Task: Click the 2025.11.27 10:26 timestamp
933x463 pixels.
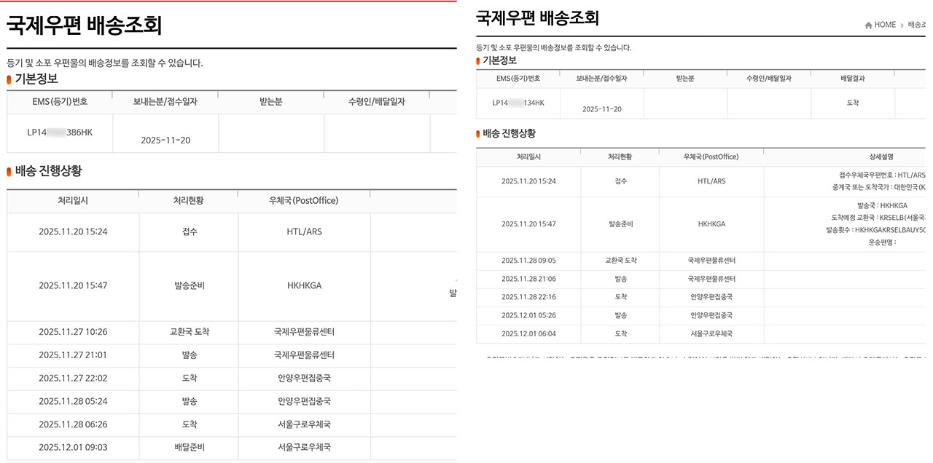Action: click(x=73, y=332)
